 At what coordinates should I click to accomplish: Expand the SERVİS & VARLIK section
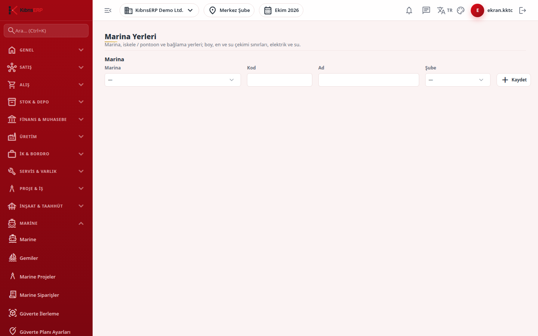[x=46, y=171]
